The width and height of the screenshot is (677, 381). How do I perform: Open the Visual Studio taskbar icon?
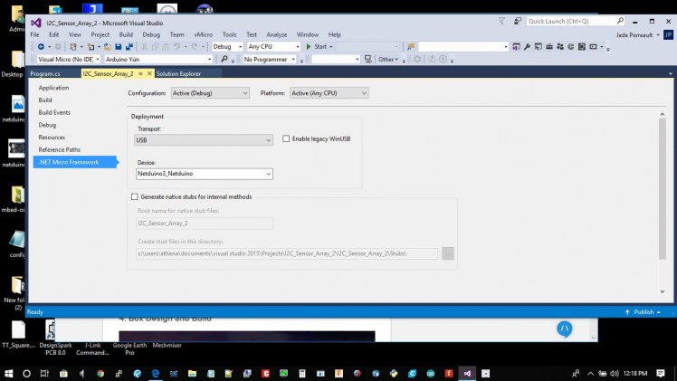pos(467,374)
